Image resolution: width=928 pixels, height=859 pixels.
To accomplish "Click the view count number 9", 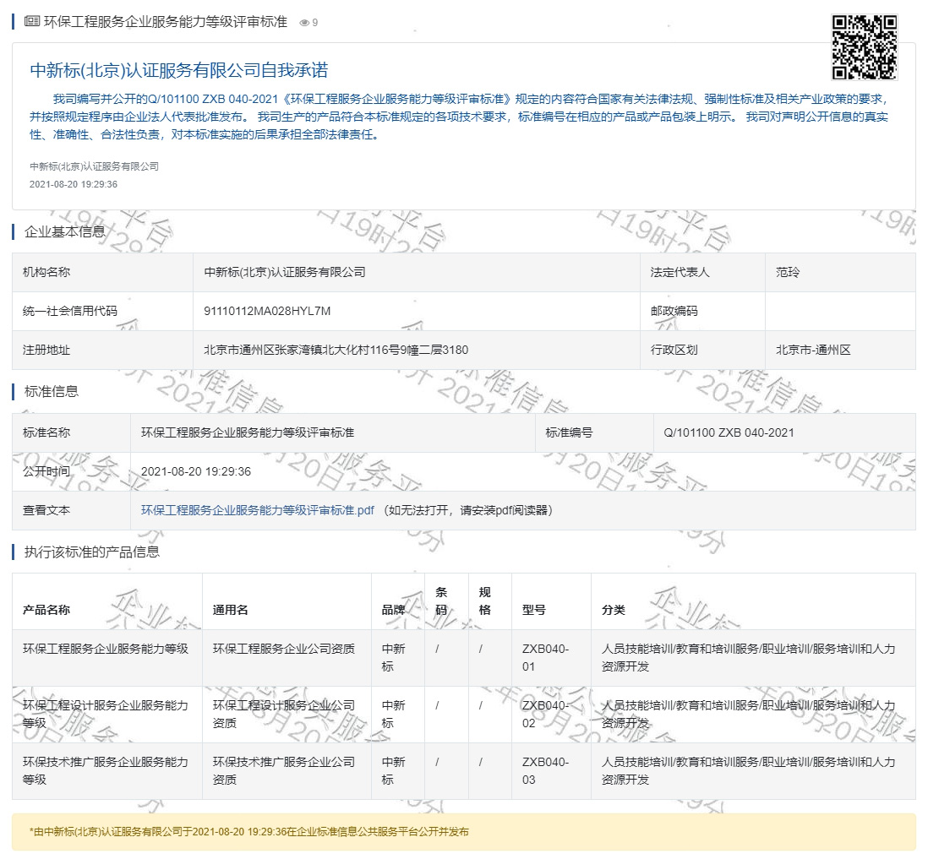I will (x=315, y=23).
